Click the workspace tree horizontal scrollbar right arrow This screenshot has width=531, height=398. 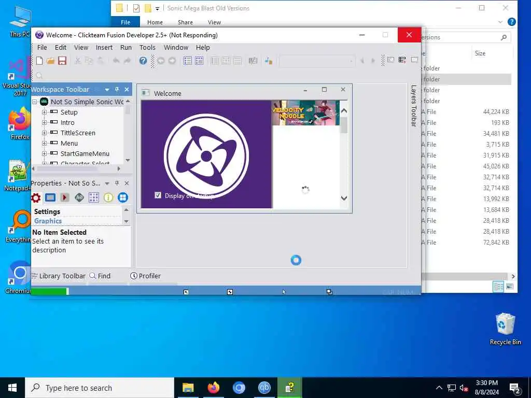(x=119, y=168)
